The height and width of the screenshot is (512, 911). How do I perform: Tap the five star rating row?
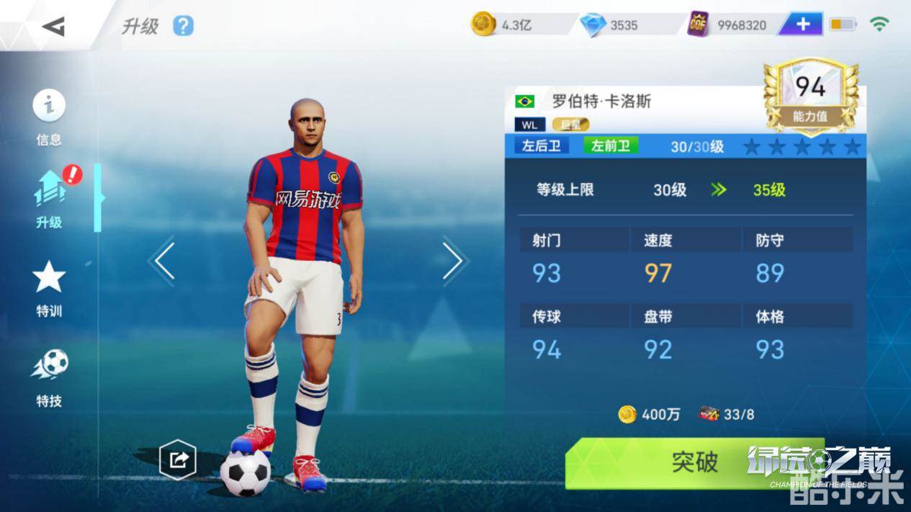(802, 148)
